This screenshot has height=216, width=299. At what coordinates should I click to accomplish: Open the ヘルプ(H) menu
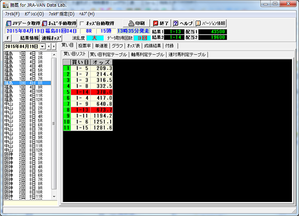click(87, 14)
